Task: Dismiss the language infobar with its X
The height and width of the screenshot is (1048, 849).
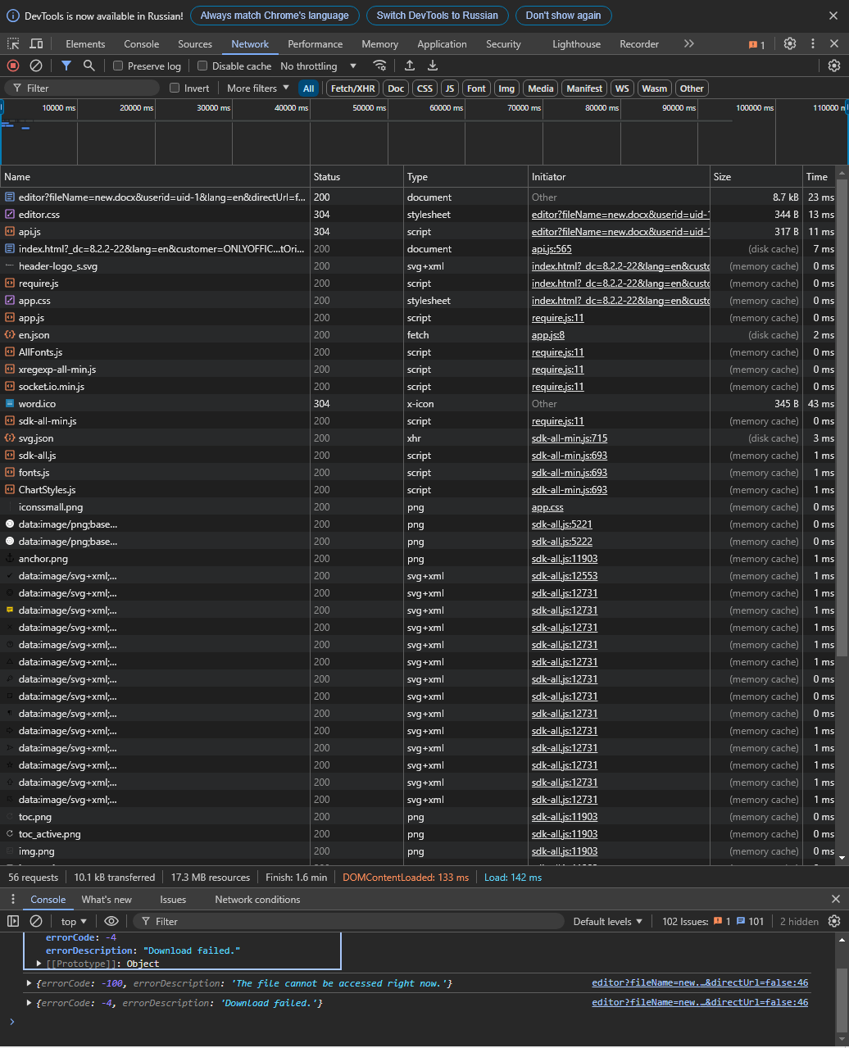Action: [835, 16]
